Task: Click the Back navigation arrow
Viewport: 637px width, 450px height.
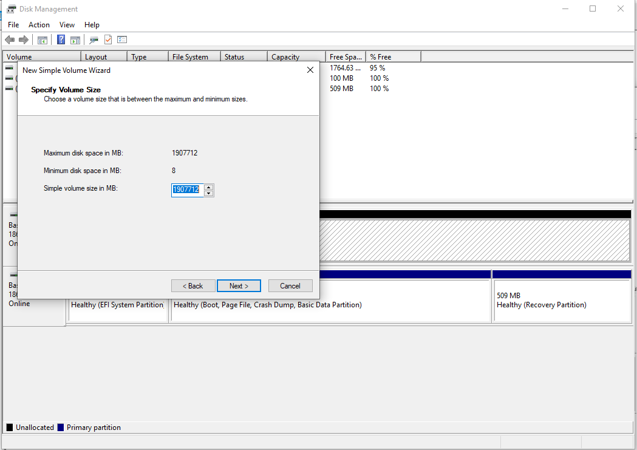Action: [10, 39]
